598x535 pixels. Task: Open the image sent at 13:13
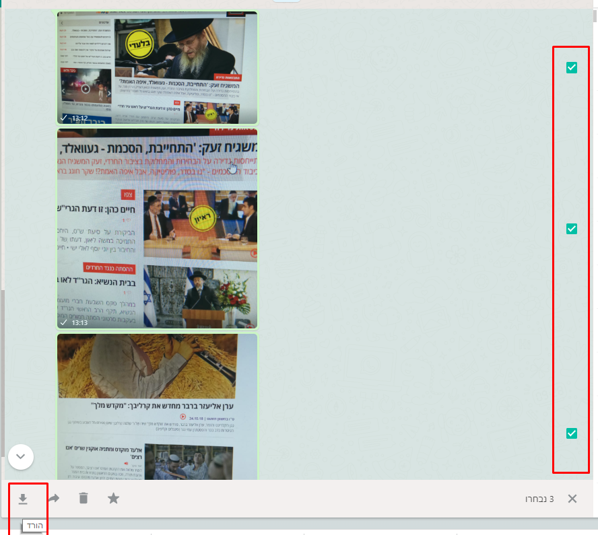coord(157,229)
